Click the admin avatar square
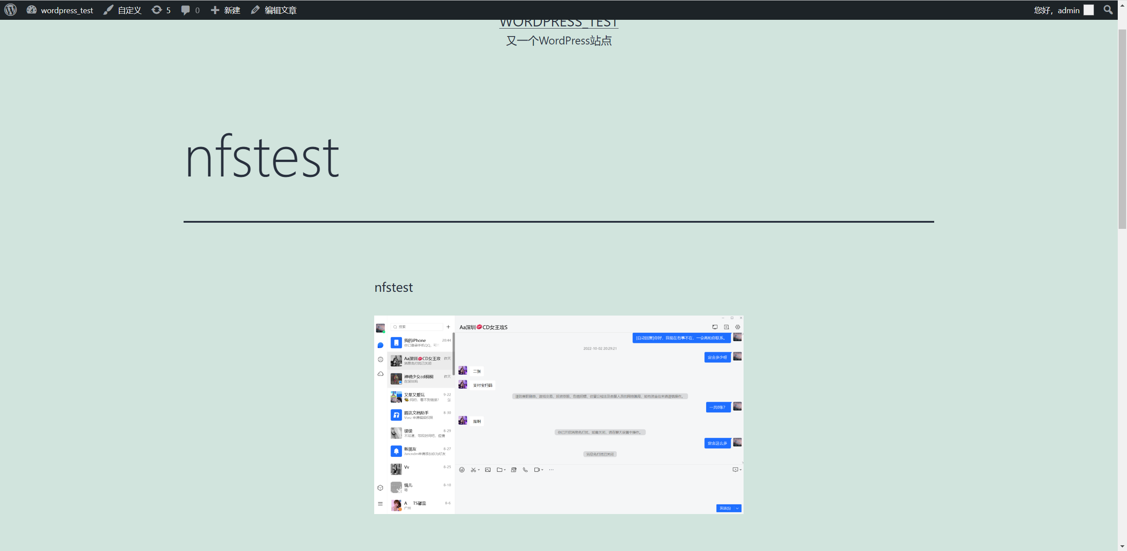The image size is (1127, 551). click(1089, 10)
